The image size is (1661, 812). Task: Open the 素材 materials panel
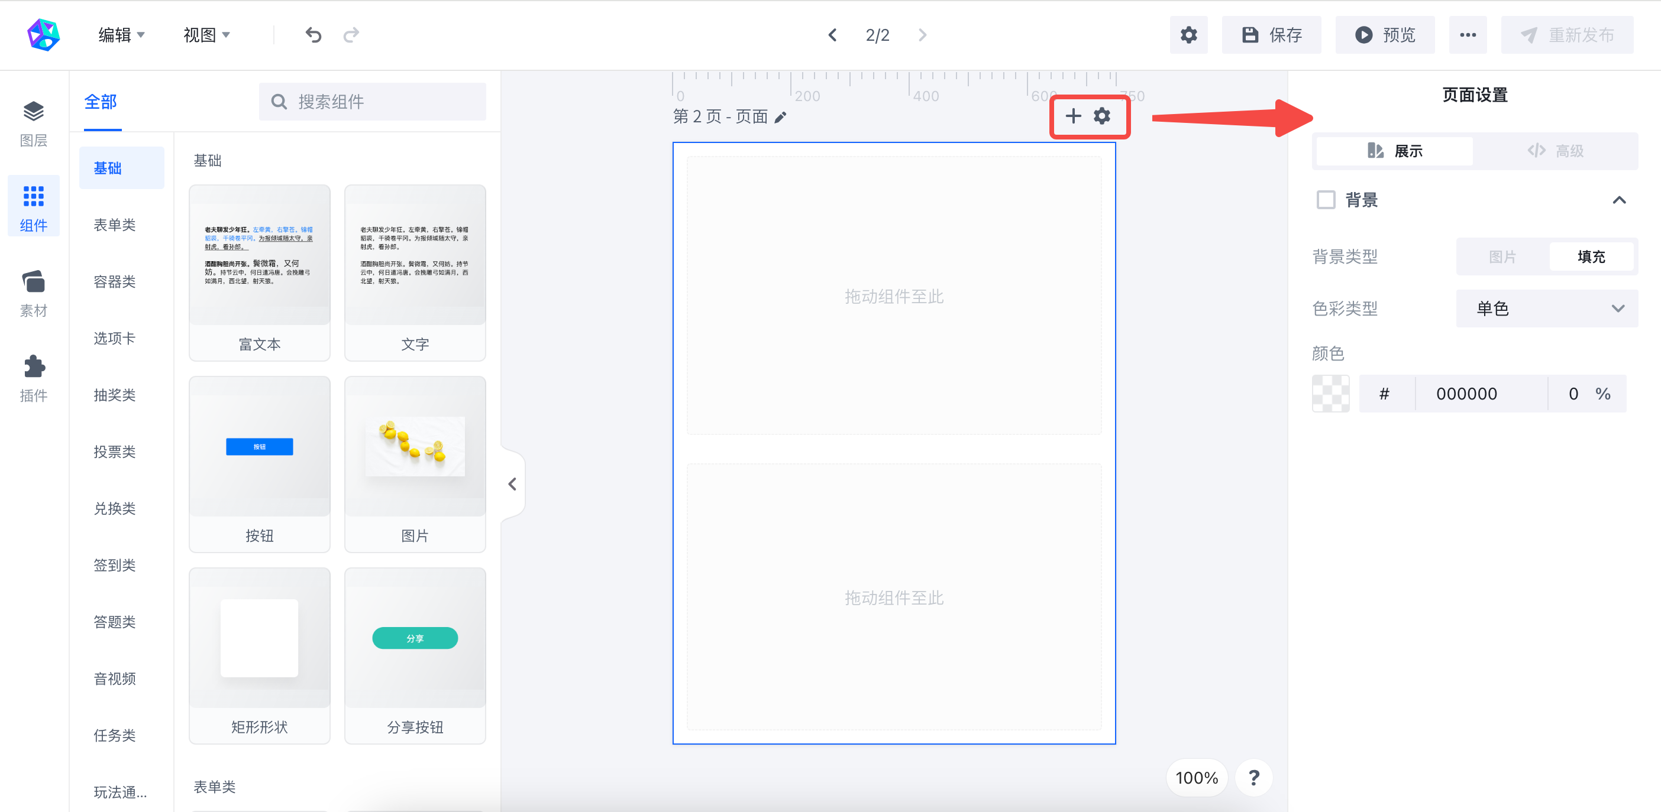coord(34,293)
